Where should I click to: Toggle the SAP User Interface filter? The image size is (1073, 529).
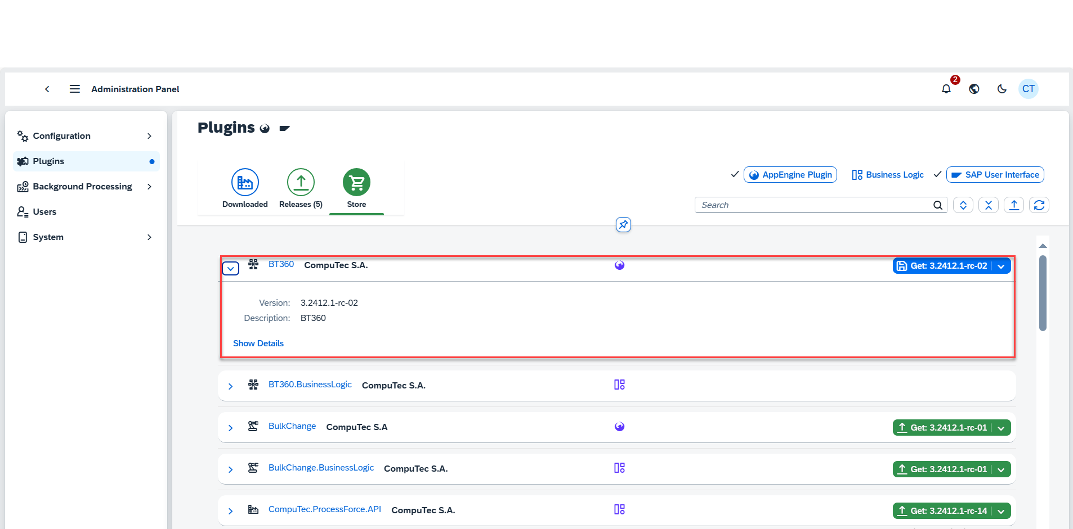(x=995, y=175)
